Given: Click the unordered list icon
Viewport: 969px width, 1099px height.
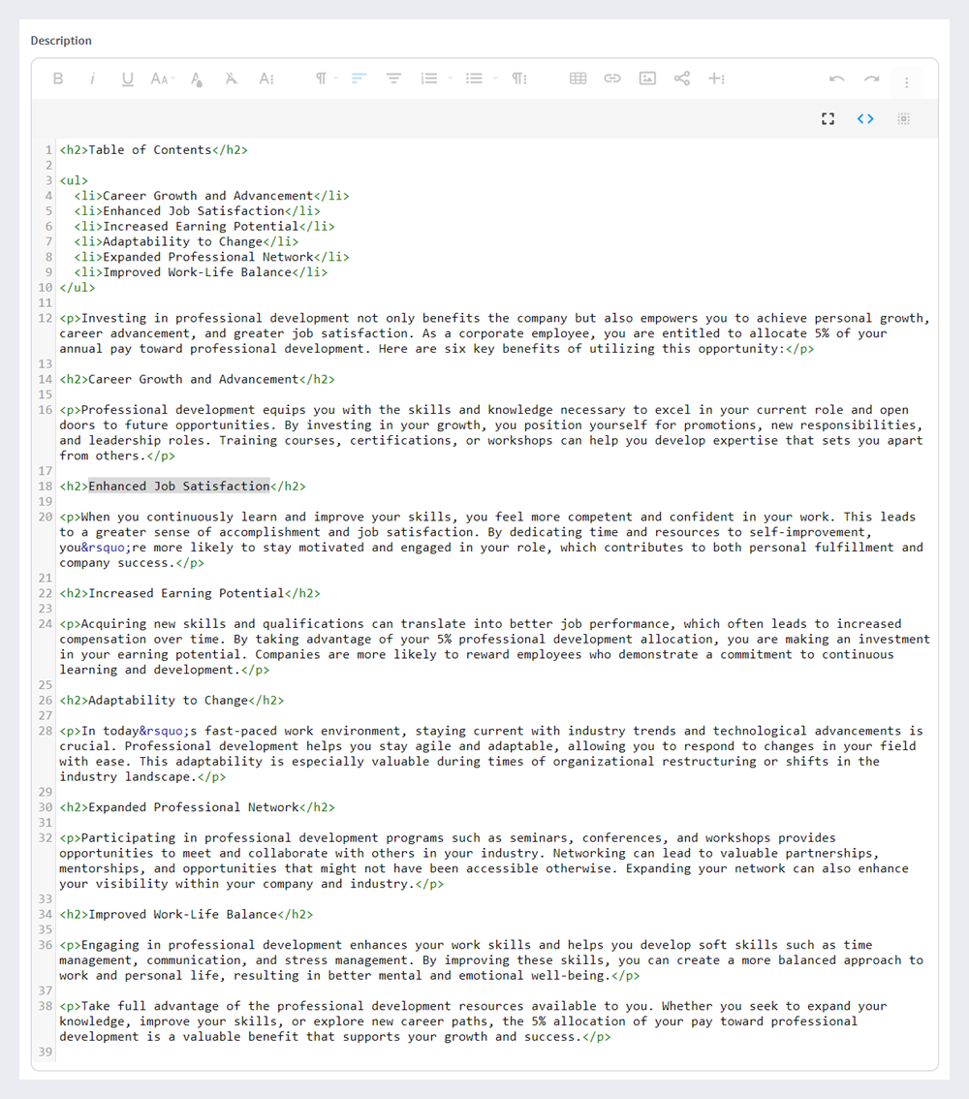Looking at the screenshot, I should pos(474,78).
